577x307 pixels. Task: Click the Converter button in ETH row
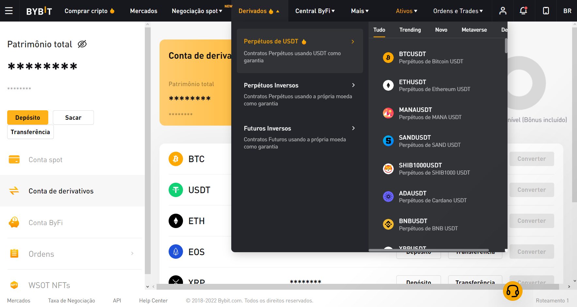pyautogui.click(x=532, y=221)
